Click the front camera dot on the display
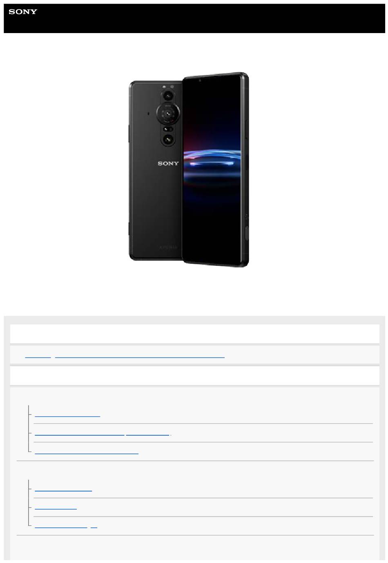This screenshot has width=388, height=563. pyautogui.click(x=200, y=80)
